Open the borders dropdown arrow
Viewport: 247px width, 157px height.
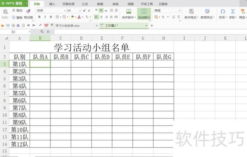point(61,17)
